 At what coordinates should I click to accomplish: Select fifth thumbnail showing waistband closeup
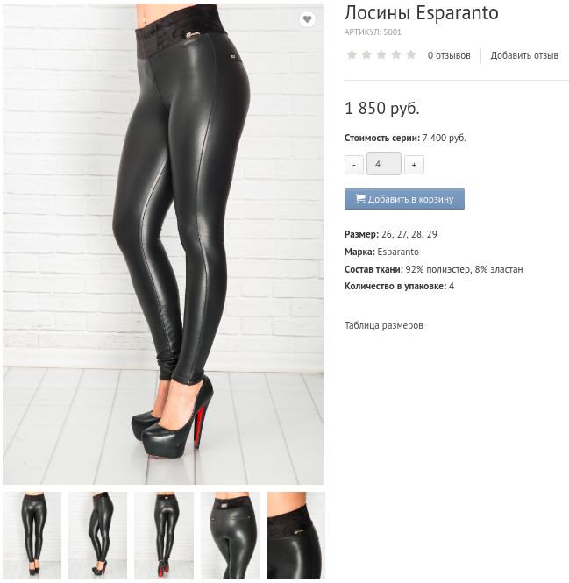point(295,536)
